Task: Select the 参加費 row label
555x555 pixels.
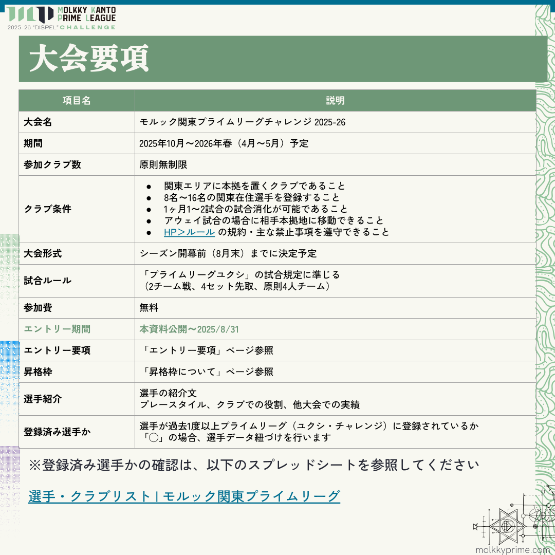Action: [x=38, y=308]
